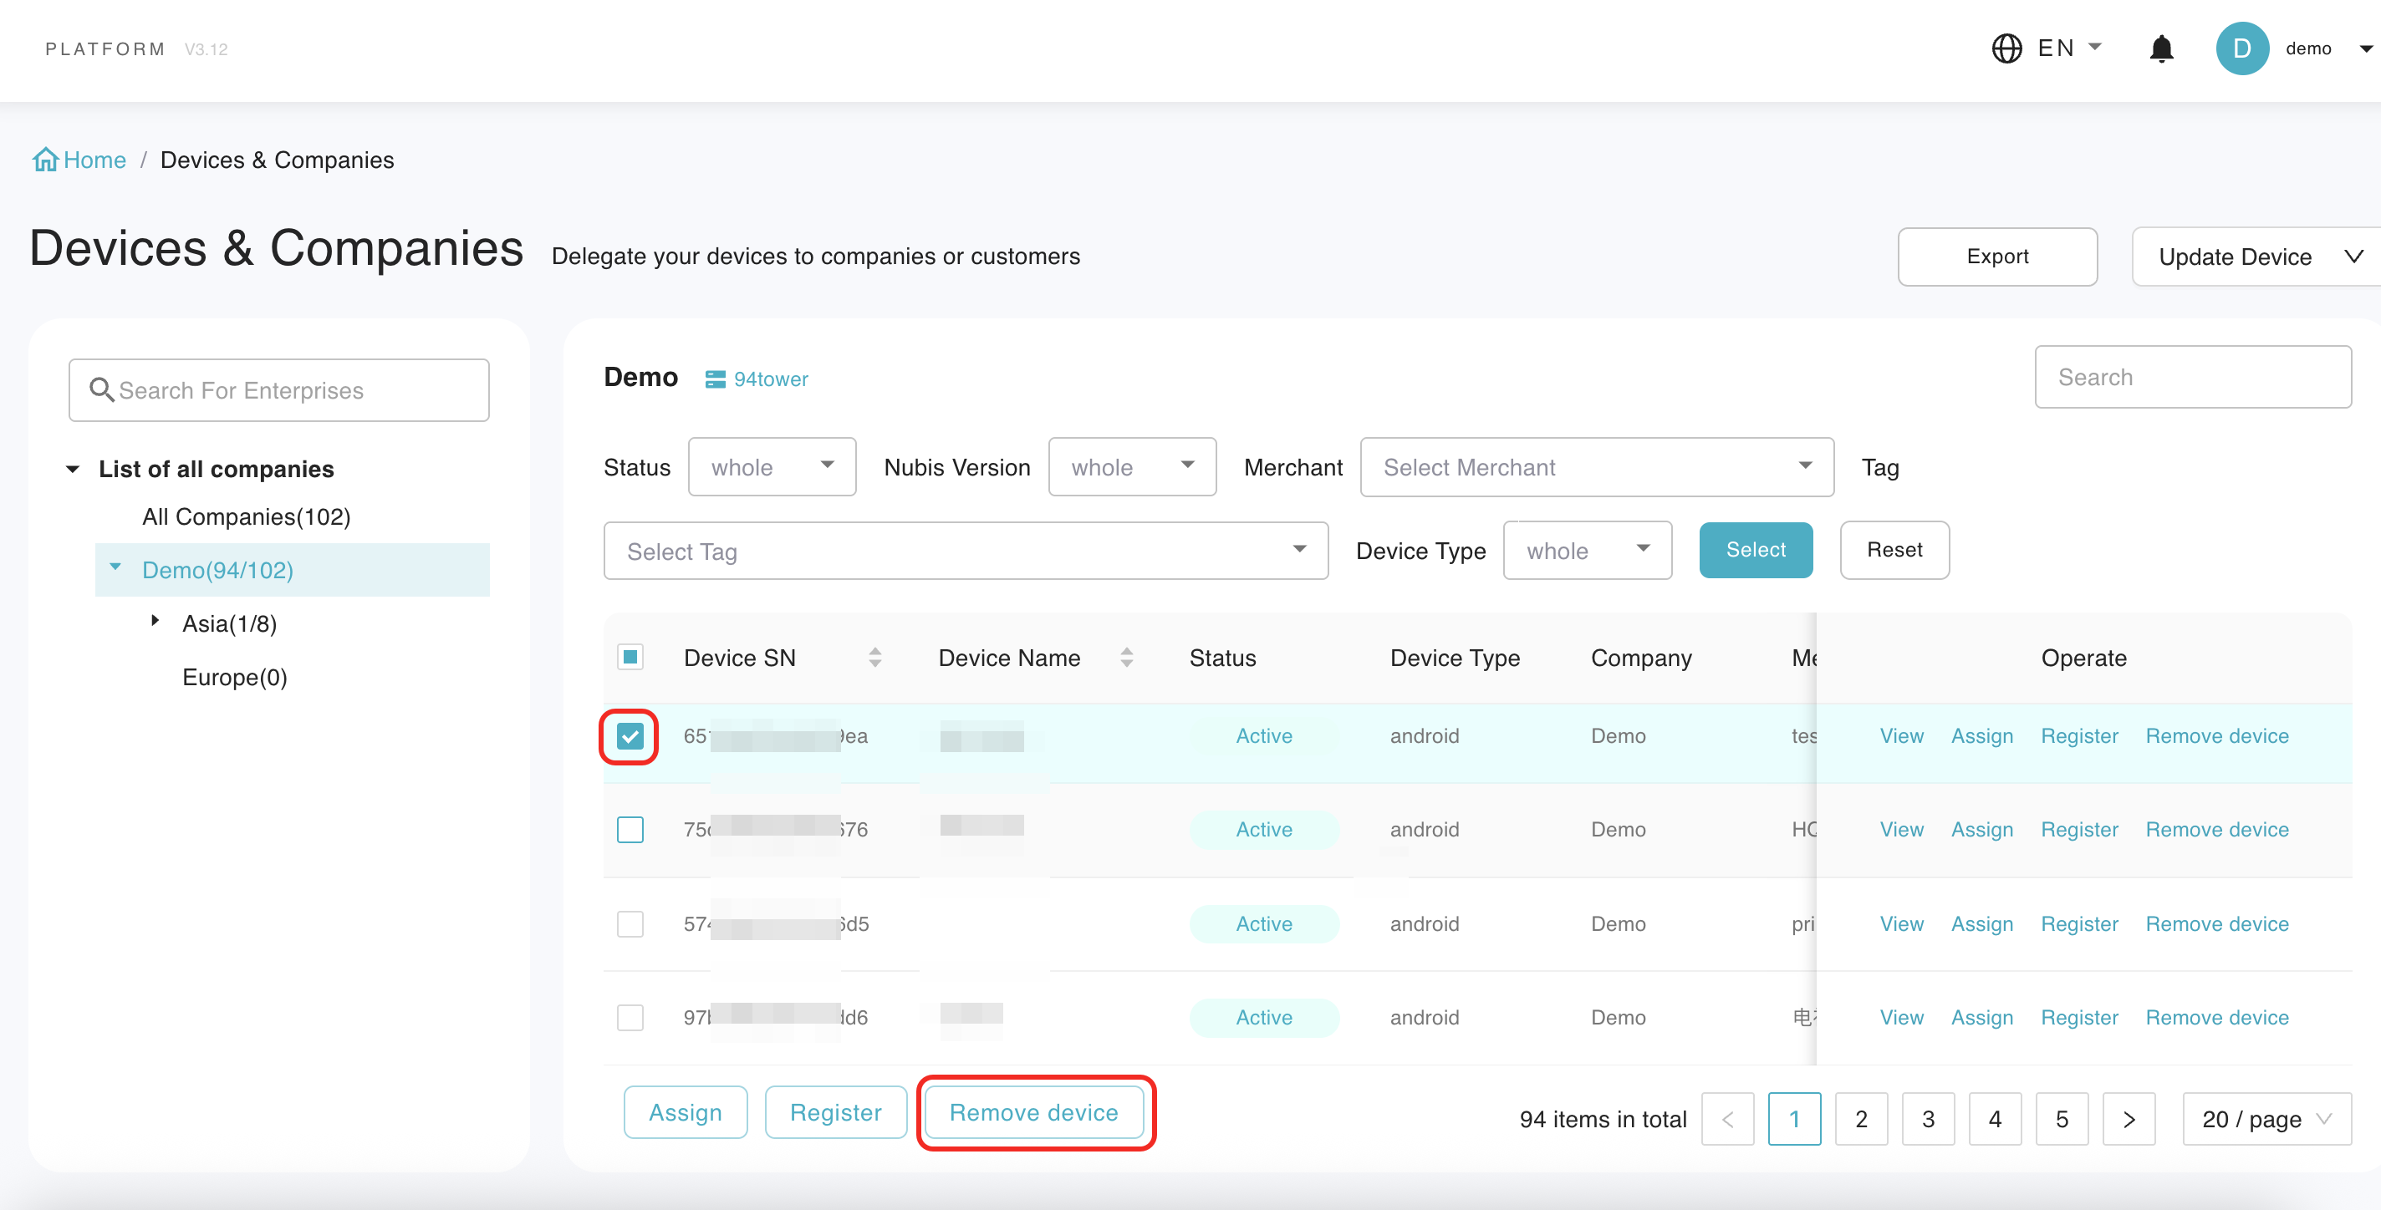Sort by Device Name column arrows

pyautogui.click(x=1126, y=658)
